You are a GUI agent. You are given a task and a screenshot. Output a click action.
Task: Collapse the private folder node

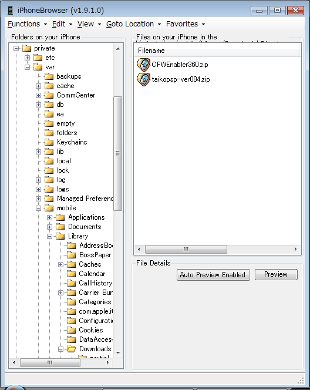(x=16, y=49)
